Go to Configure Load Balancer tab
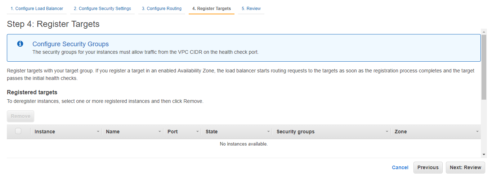The height and width of the screenshot is (176, 492). point(36,9)
